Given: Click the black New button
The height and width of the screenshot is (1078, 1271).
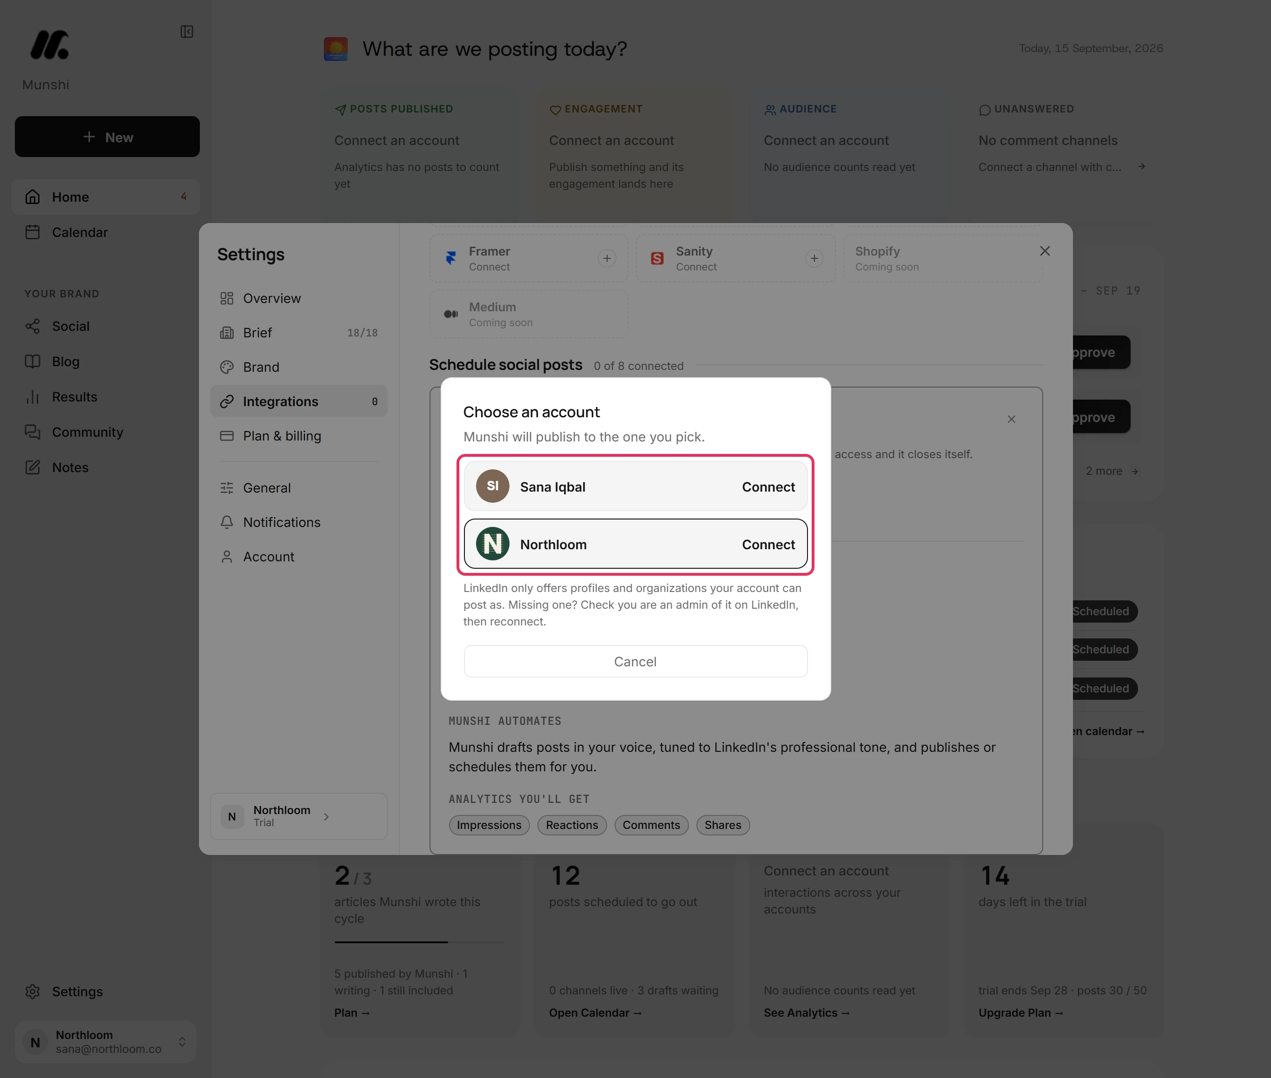Looking at the screenshot, I should pyautogui.click(x=107, y=137).
